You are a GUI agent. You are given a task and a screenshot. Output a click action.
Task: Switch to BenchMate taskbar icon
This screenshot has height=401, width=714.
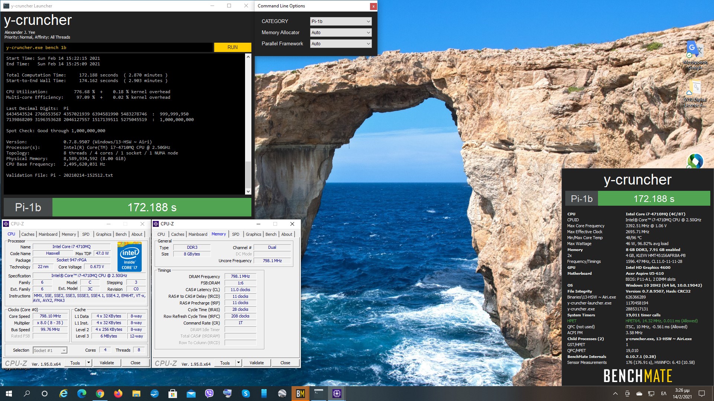300,394
